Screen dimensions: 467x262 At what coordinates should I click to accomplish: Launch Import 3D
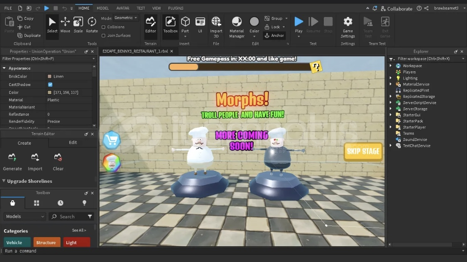(x=216, y=27)
